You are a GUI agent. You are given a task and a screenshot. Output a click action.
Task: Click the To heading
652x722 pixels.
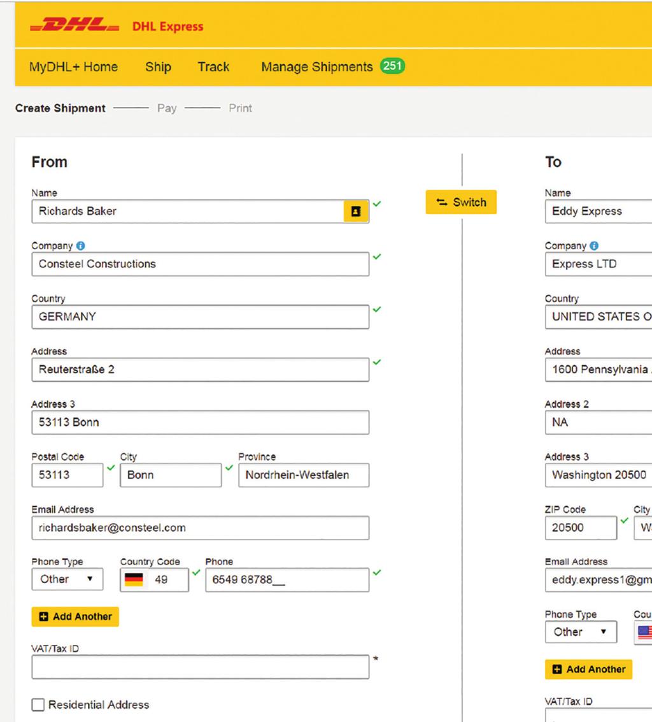tap(553, 162)
